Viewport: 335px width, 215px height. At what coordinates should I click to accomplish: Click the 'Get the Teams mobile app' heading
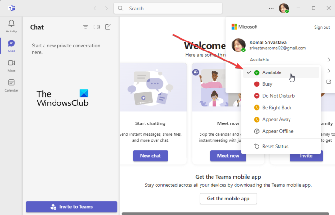pos(228,177)
